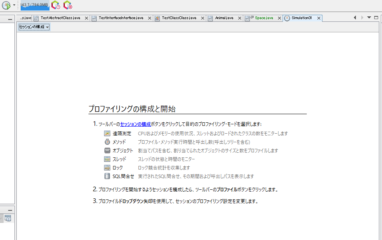This screenshot has width=382, height=240.
Task: Follow the blue セッションの構成 link
Action: [x=136, y=124]
